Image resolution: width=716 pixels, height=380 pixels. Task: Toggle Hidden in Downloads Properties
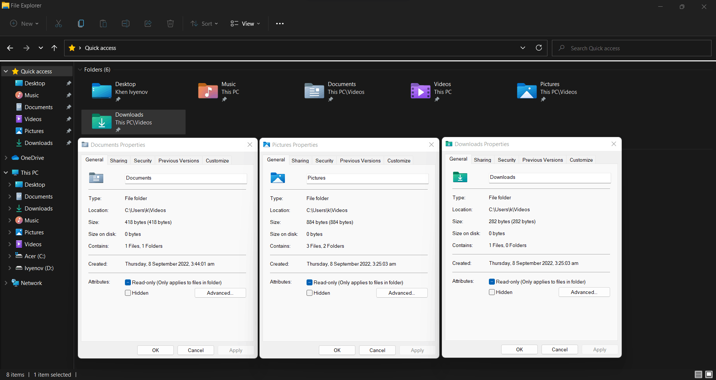(492, 292)
